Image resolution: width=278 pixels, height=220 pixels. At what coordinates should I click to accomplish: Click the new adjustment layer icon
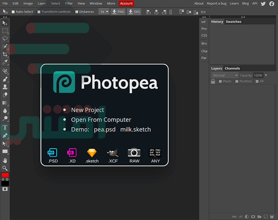[247, 217]
